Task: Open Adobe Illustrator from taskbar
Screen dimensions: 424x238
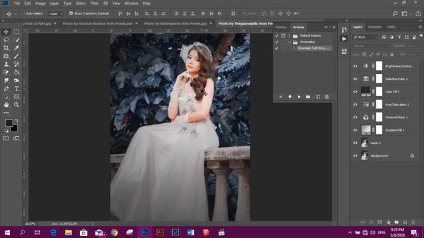Action: pyautogui.click(x=160, y=232)
